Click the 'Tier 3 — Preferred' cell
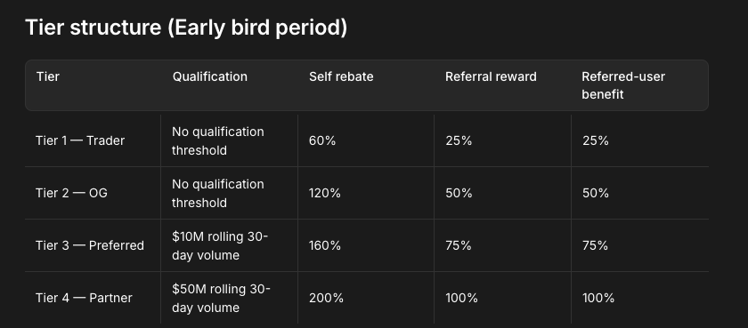 pyautogui.click(x=90, y=245)
